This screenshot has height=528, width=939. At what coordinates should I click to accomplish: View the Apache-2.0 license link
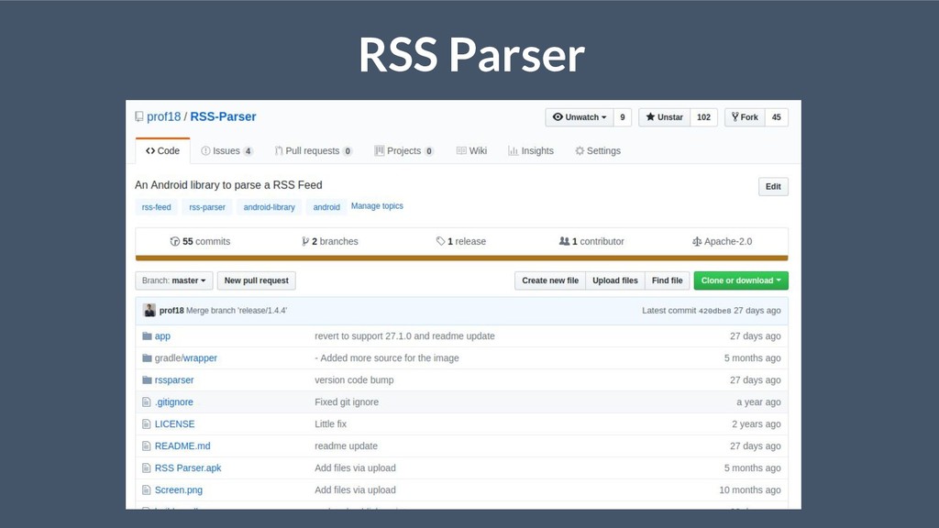pos(723,241)
